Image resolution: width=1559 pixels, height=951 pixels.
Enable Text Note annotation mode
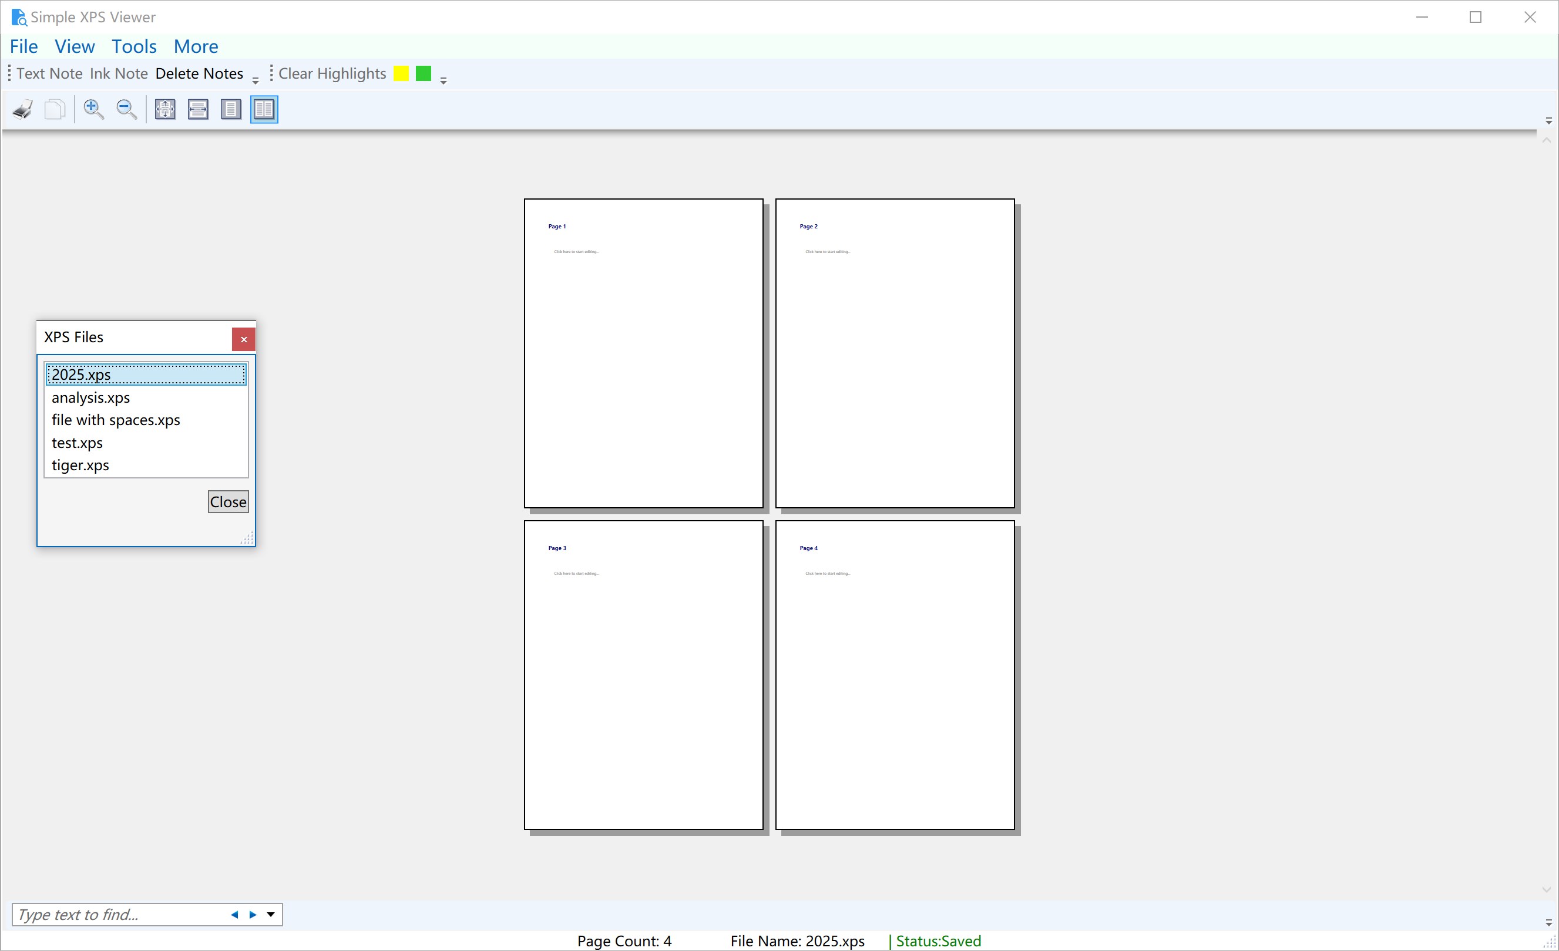49,73
